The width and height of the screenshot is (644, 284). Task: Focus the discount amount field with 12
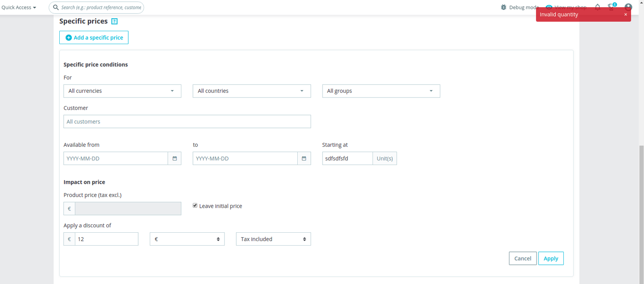(107, 239)
